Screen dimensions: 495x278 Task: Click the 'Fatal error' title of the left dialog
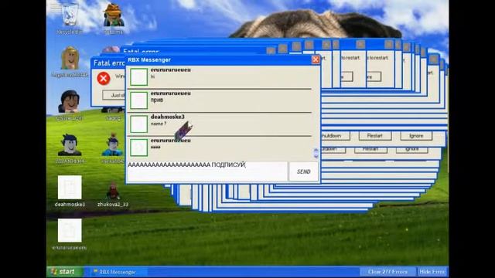coord(109,63)
